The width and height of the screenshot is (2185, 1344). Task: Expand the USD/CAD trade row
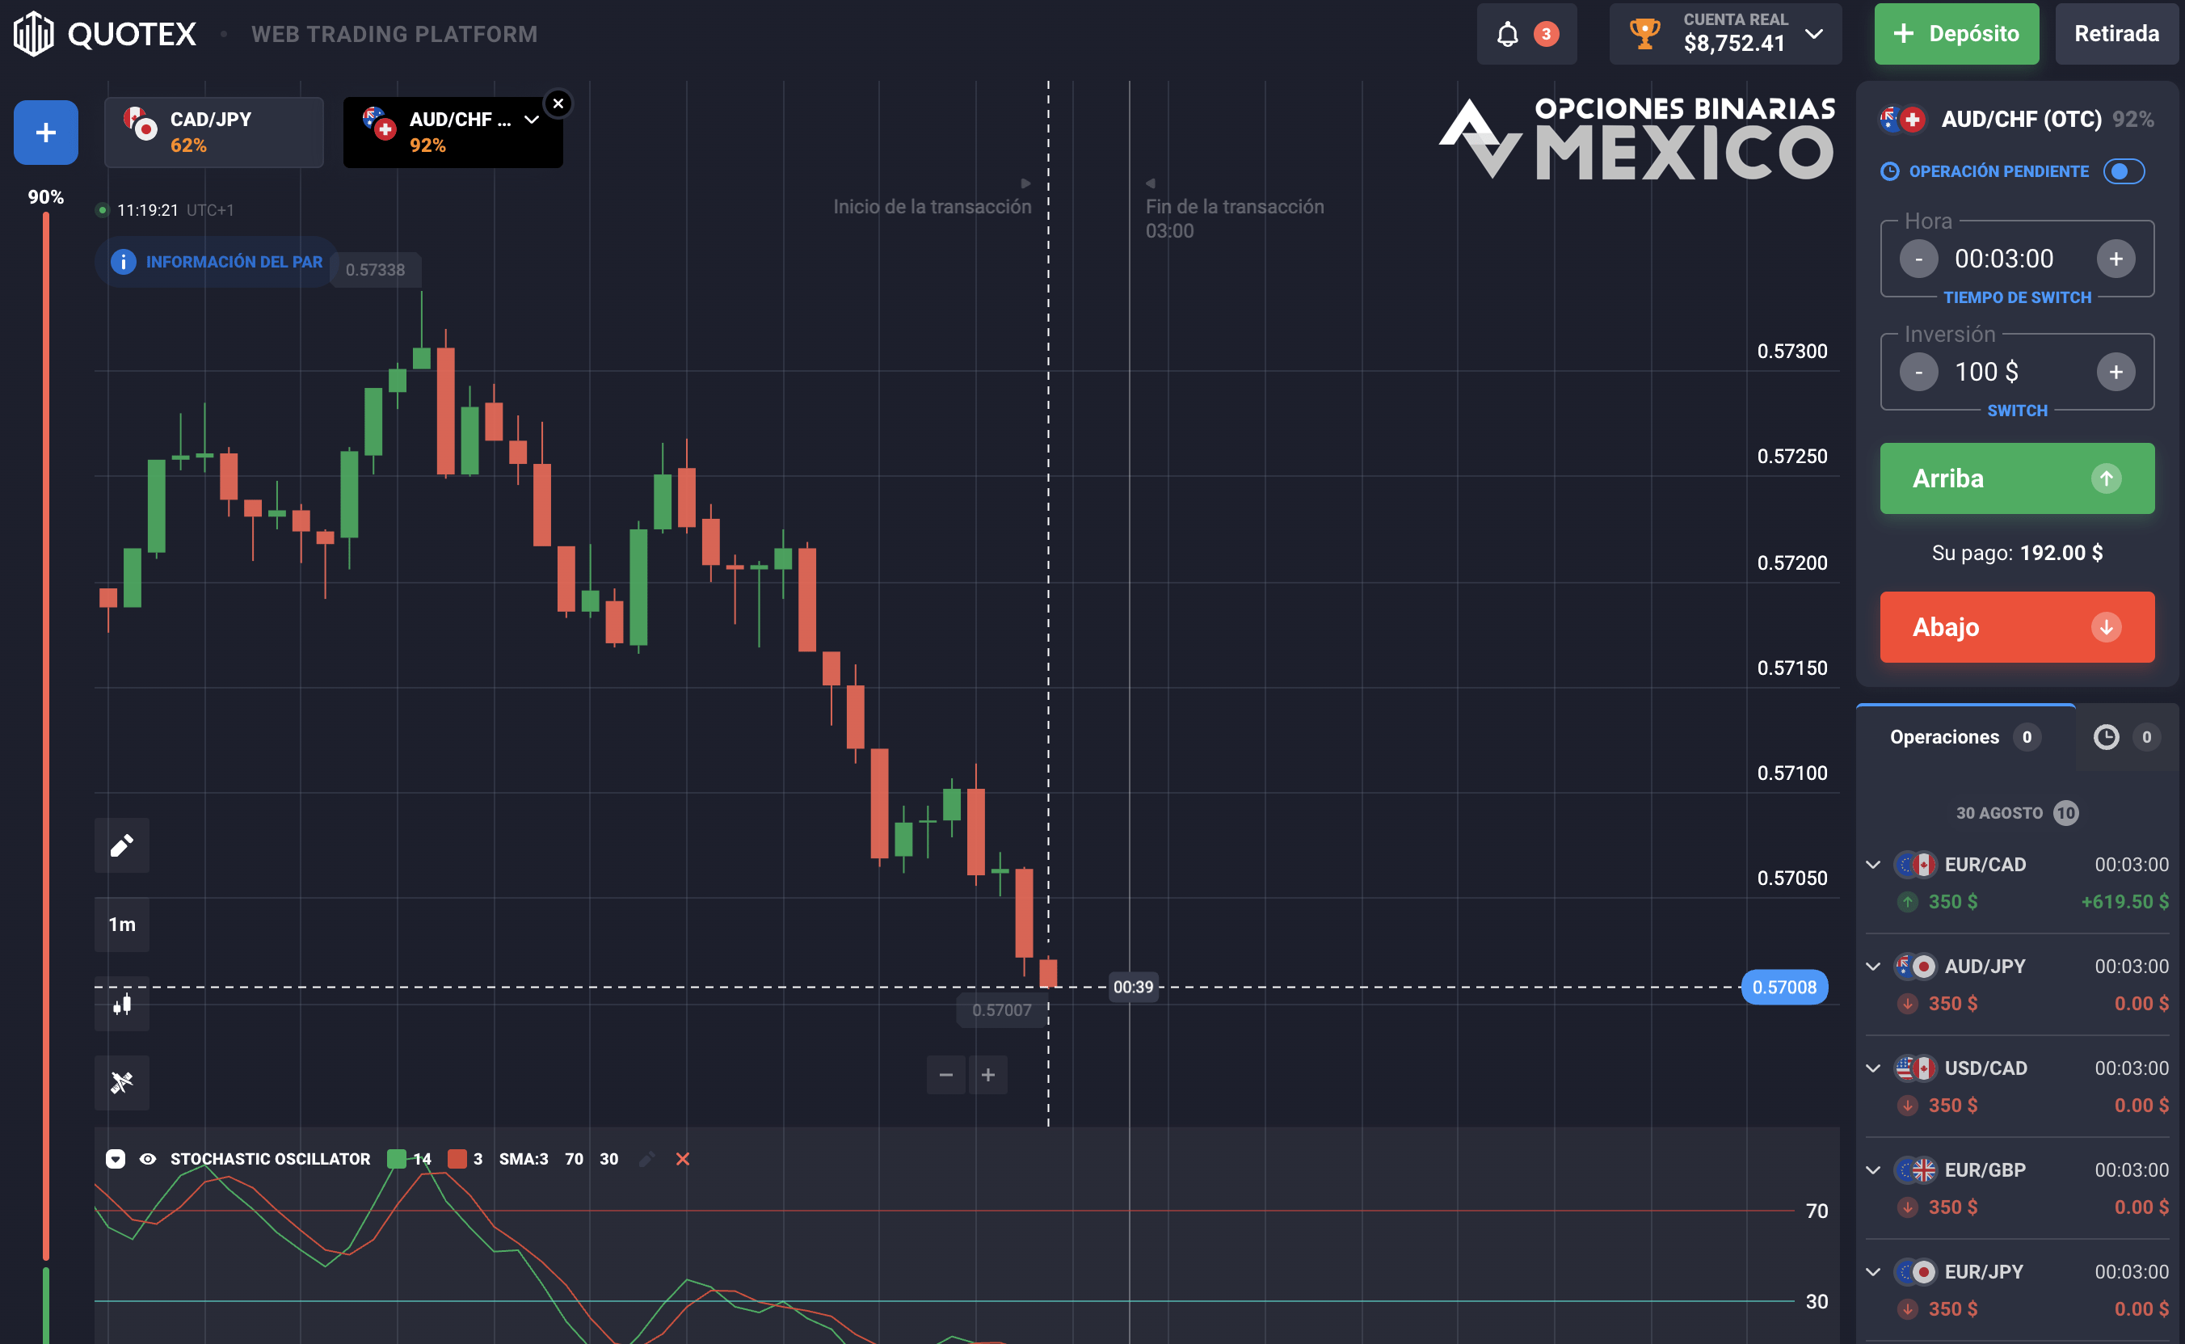[1873, 1068]
